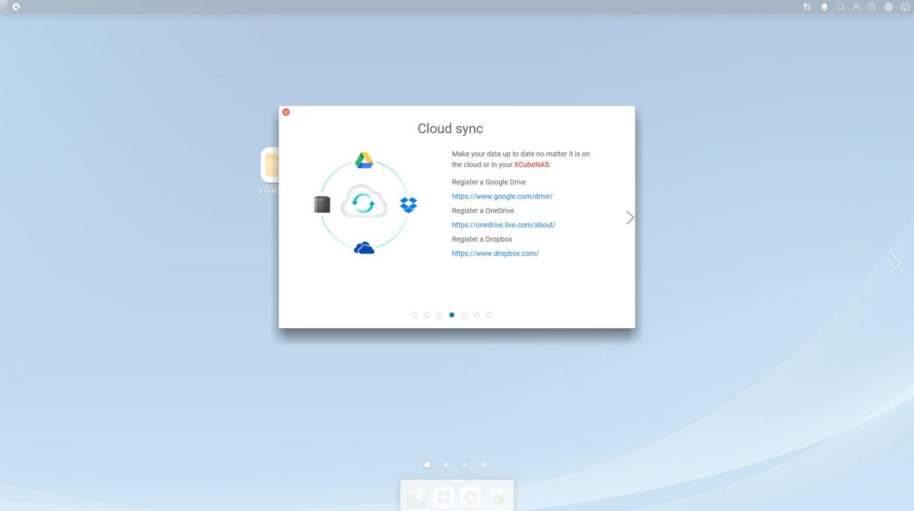Open the recycle bin in dock
Image resolution: width=914 pixels, height=511 pixels.
pos(497,498)
